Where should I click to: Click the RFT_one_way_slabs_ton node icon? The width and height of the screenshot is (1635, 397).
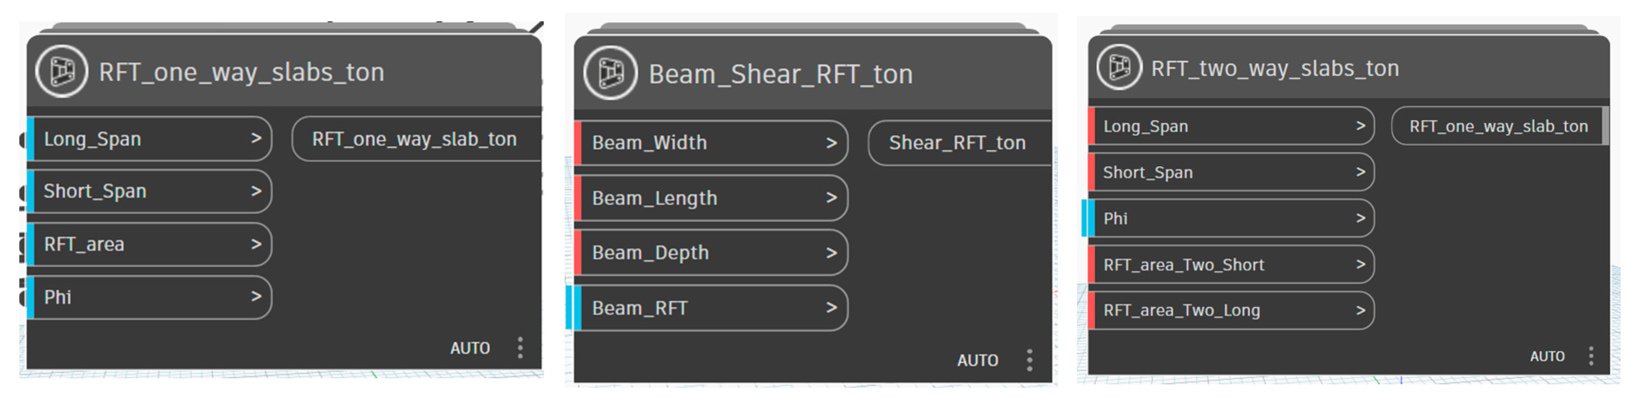(62, 71)
